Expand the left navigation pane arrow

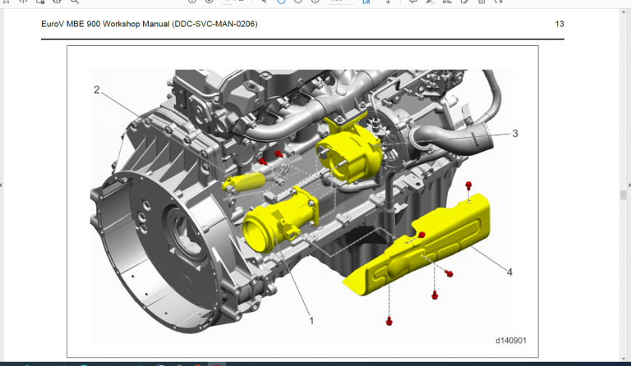(x=2, y=185)
